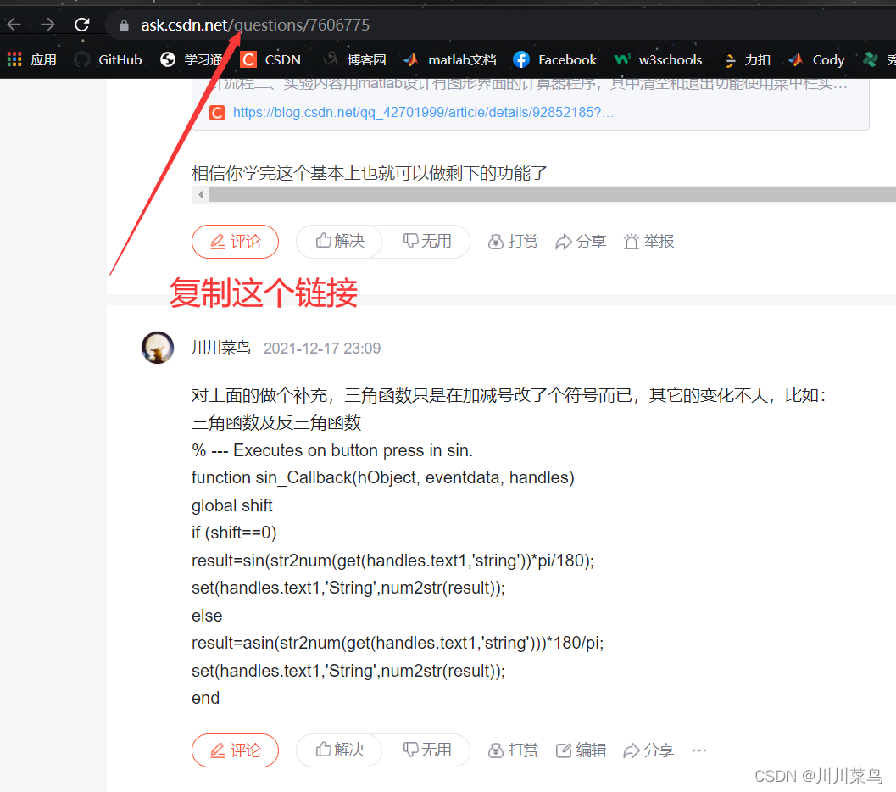Click the site security lock icon

(124, 25)
